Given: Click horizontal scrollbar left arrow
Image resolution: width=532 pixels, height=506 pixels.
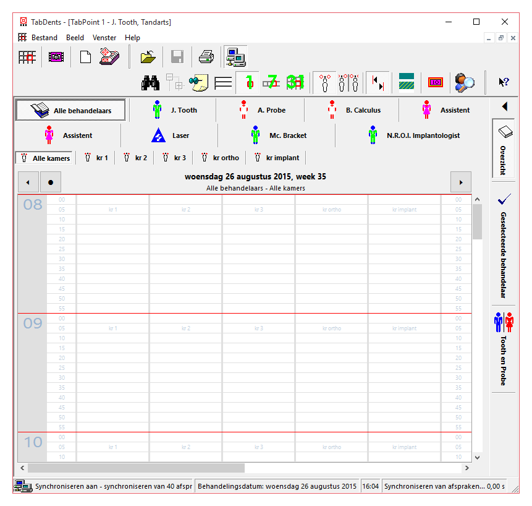Looking at the screenshot, I should pyautogui.click(x=22, y=468).
